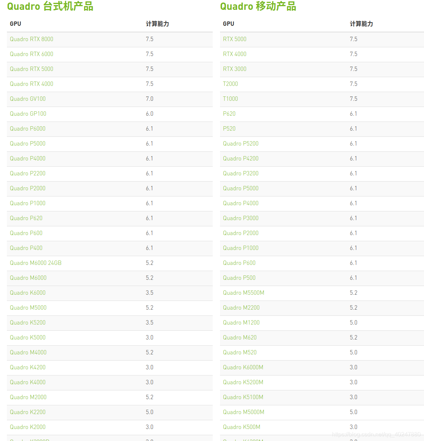Open the Quadro P3200 link

[241, 174]
